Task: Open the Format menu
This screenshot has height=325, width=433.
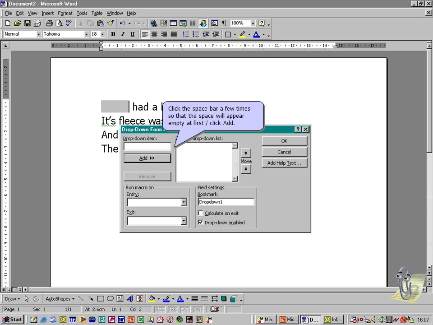Action: click(x=65, y=13)
